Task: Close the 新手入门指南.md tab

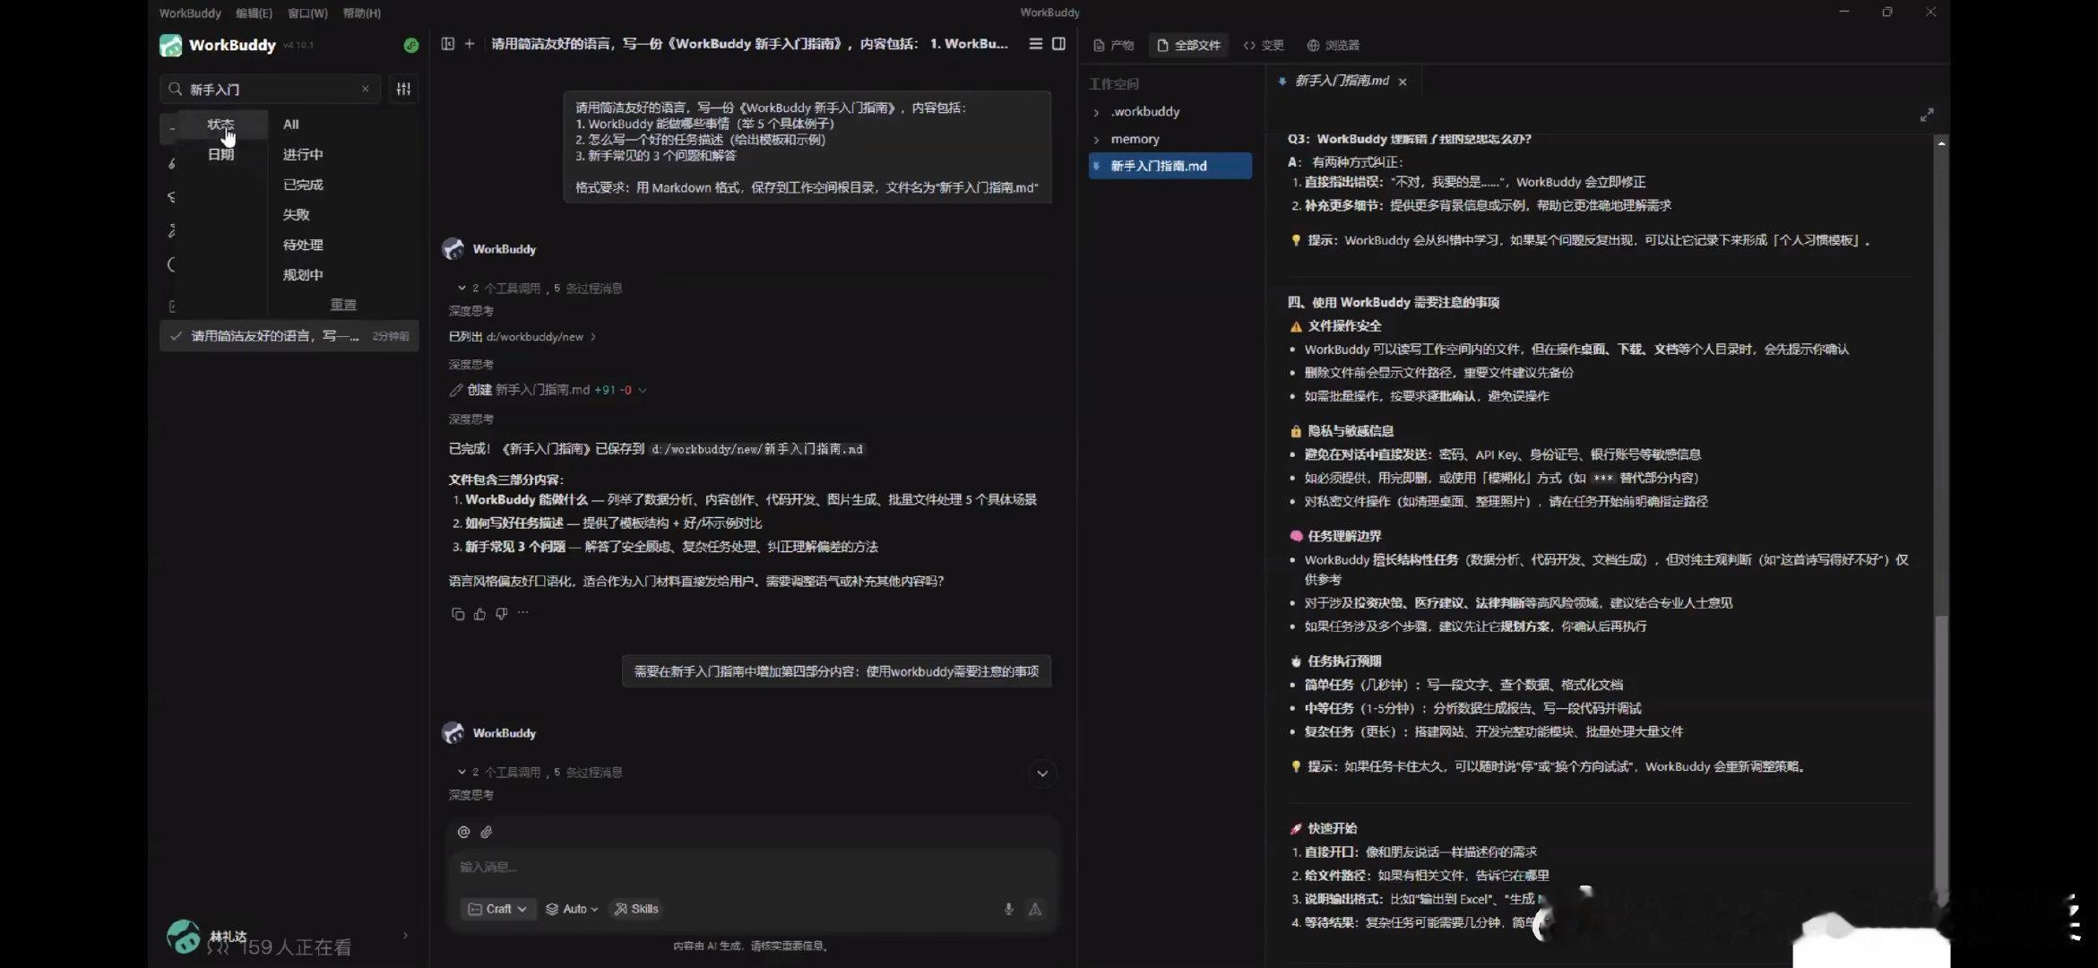Action: (1403, 82)
